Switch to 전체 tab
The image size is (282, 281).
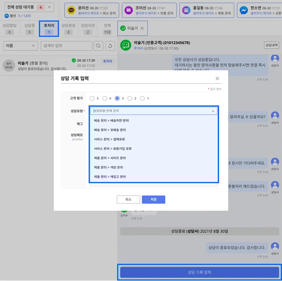(x=107, y=29)
